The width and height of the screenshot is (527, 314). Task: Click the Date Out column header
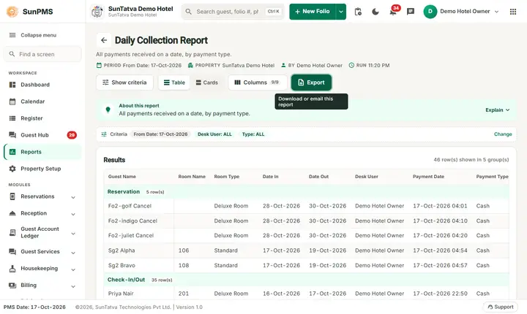coord(318,177)
